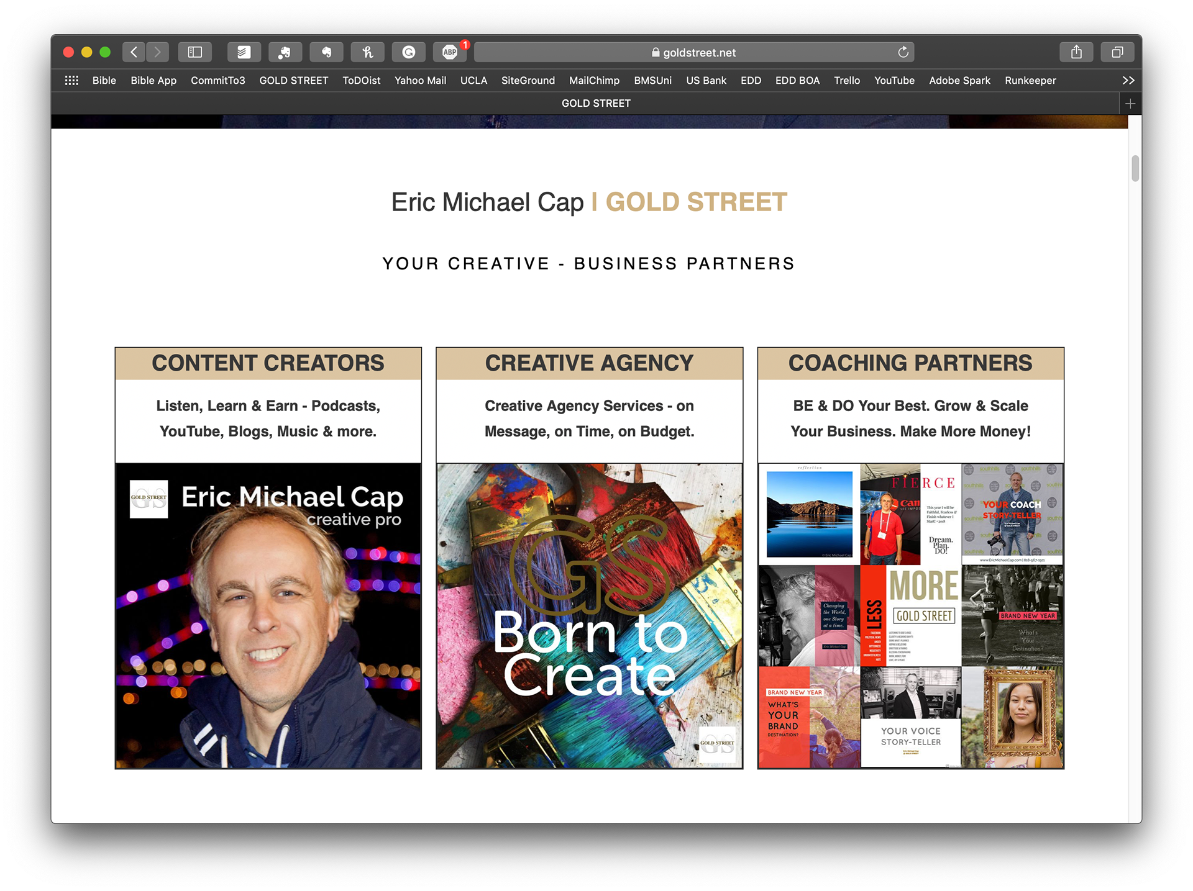The width and height of the screenshot is (1193, 891).
Task: Open the Adobe Spark bookmark
Action: 960,80
